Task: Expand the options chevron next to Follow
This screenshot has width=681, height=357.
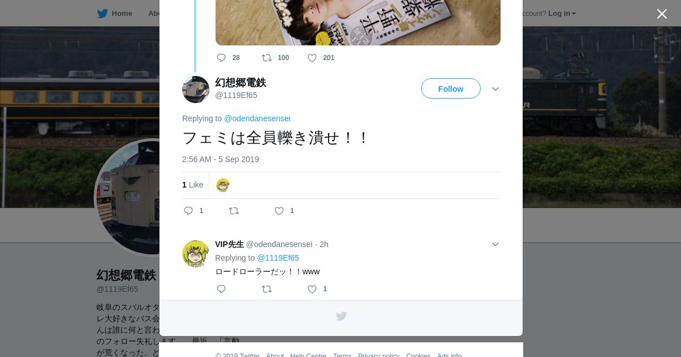Action: [495, 89]
